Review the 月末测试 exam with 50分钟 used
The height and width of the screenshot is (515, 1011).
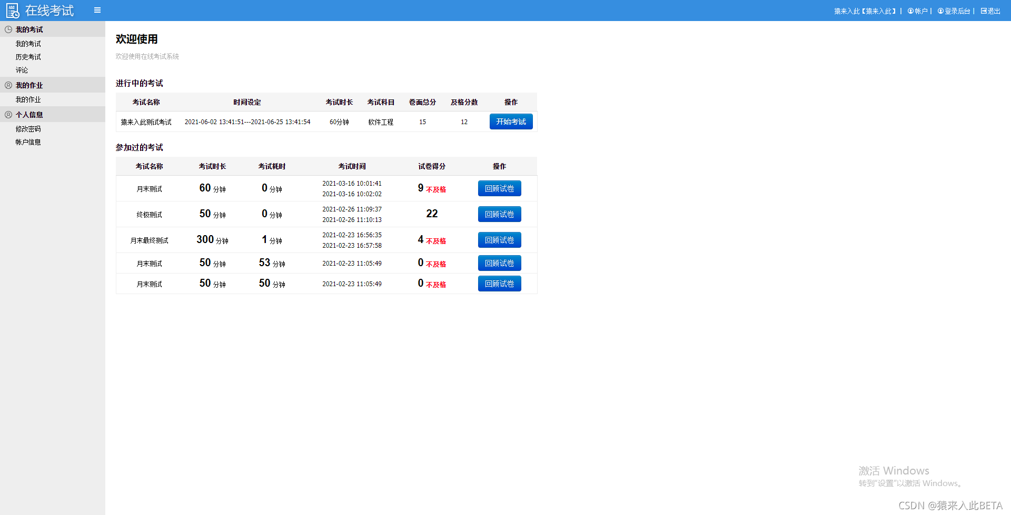pyautogui.click(x=499, y=284)
